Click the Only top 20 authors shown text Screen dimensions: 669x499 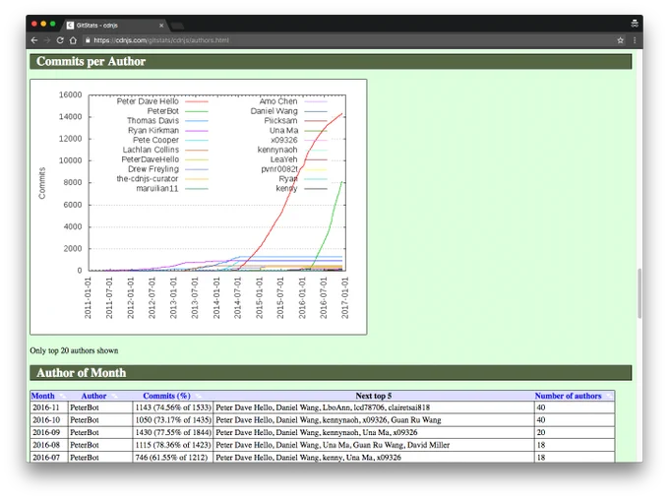tap(74, 350)
